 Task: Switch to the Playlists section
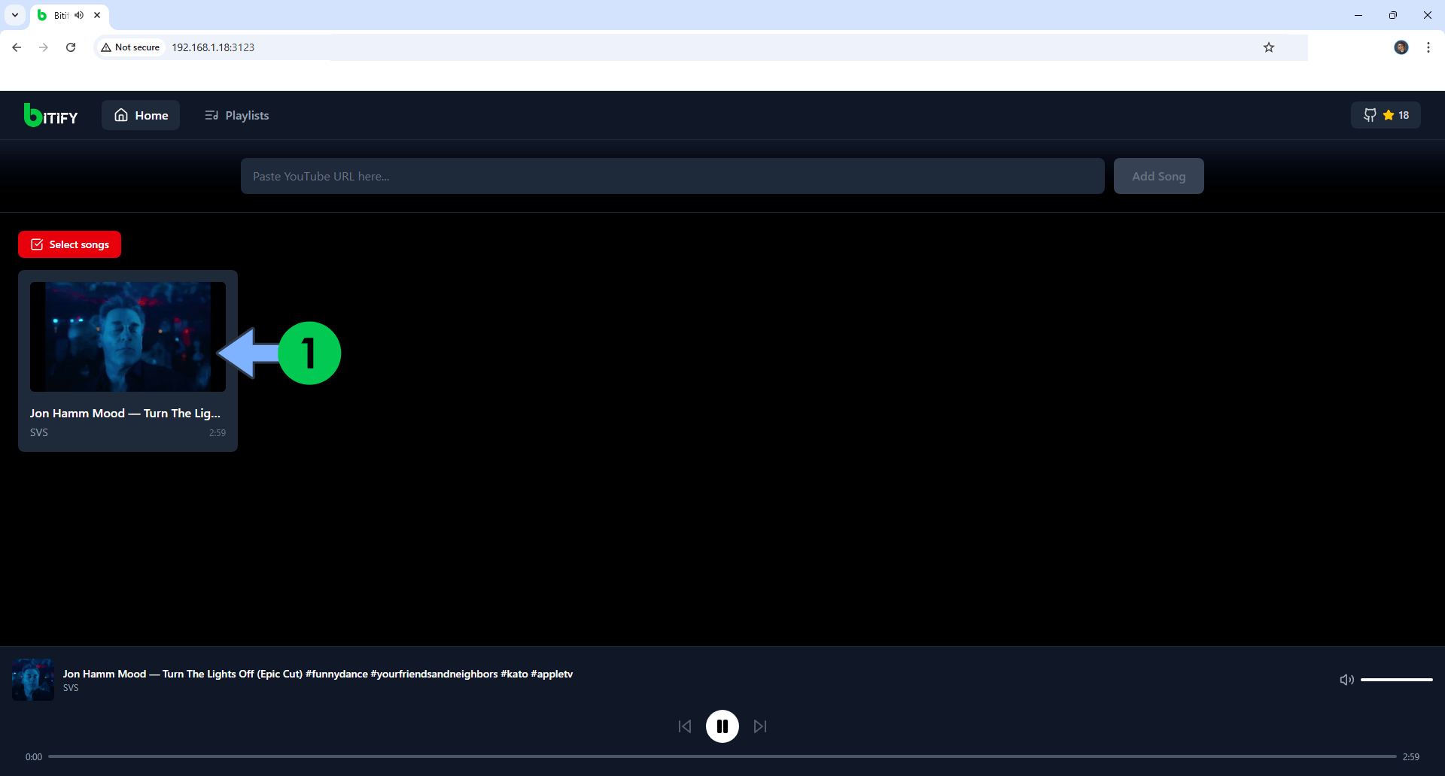click(246, 115)
